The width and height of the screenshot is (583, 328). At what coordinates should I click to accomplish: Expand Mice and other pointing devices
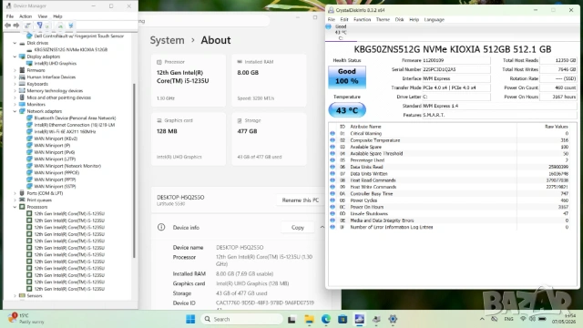(15, 97)
